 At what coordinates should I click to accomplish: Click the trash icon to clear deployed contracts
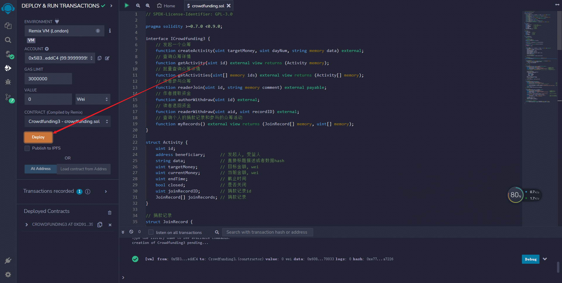109,213
